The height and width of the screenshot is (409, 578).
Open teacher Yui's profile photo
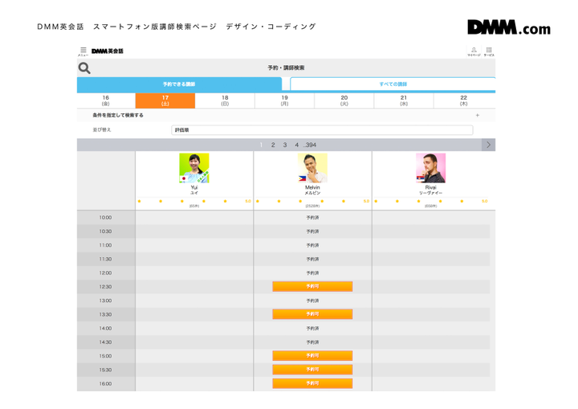[x=194, y=168]
